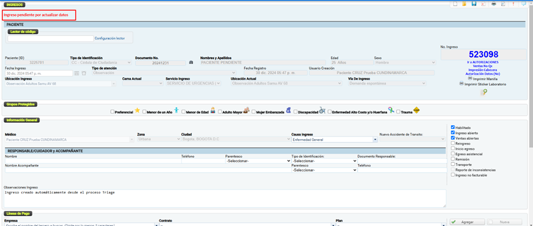The image size is (533, 226).
Task: Click the new blank document toolbar icon
Action: pyautogui.click(x=455, y=3)
